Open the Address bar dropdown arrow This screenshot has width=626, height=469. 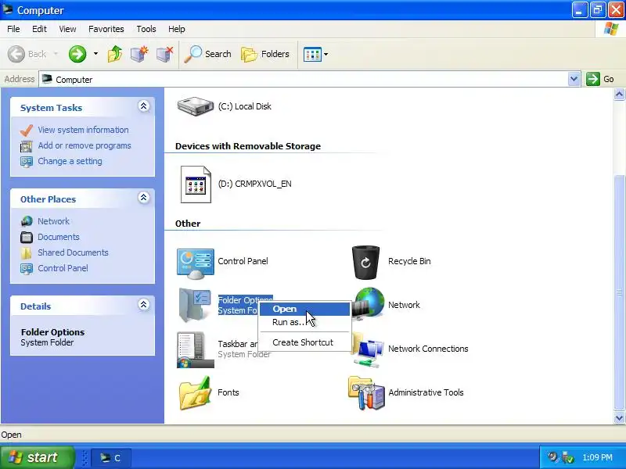point(574,79)
